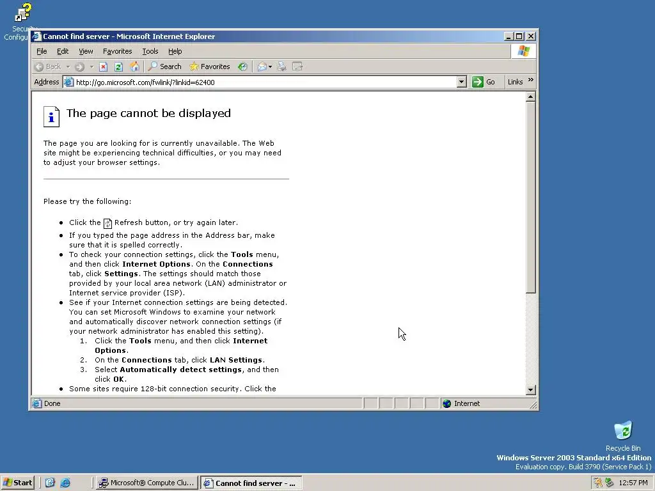Open the Favorites menu in the menu bar
Image resolution: width=655 pixels, height=491 pixels.
click(118, 51)
